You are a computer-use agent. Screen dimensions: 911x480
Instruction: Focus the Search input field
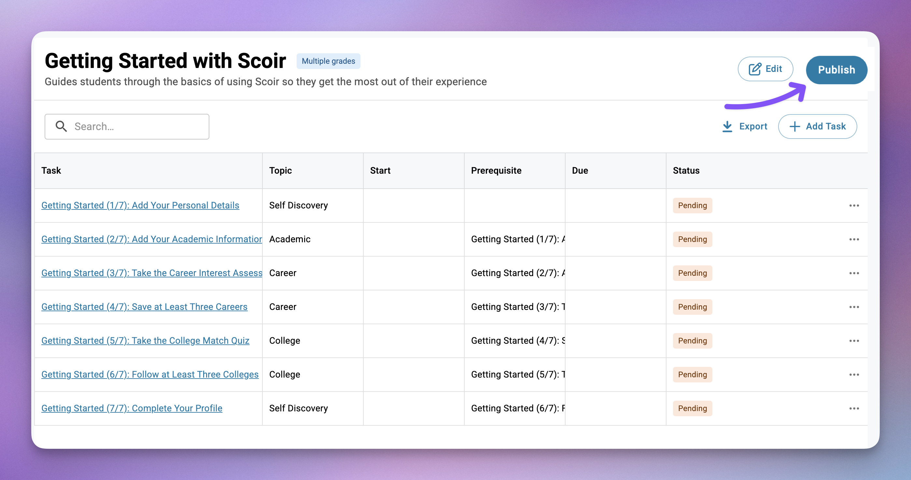138,127
